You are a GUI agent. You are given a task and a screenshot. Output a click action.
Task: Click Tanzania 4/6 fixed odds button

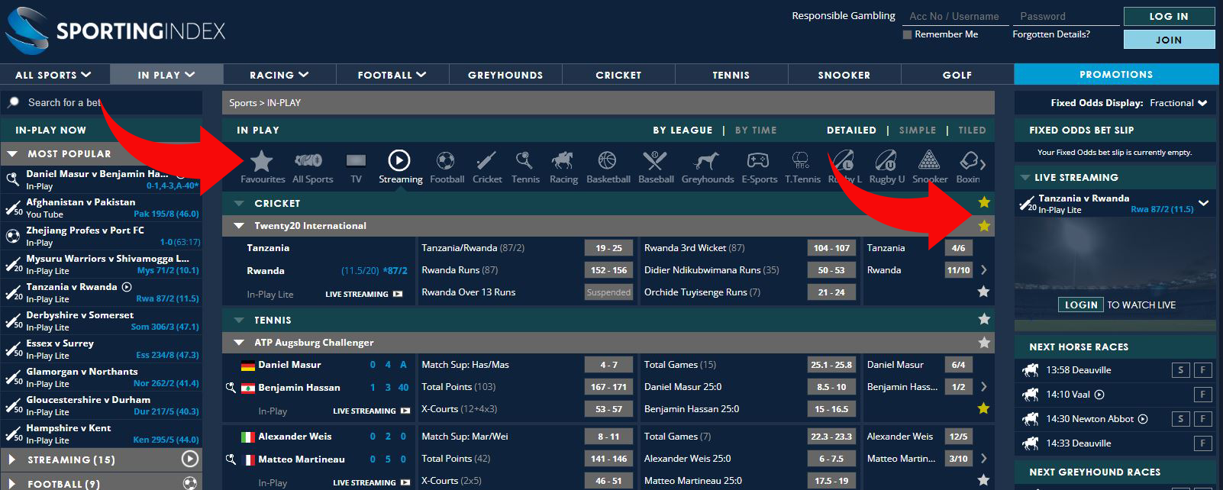[958, 248]
